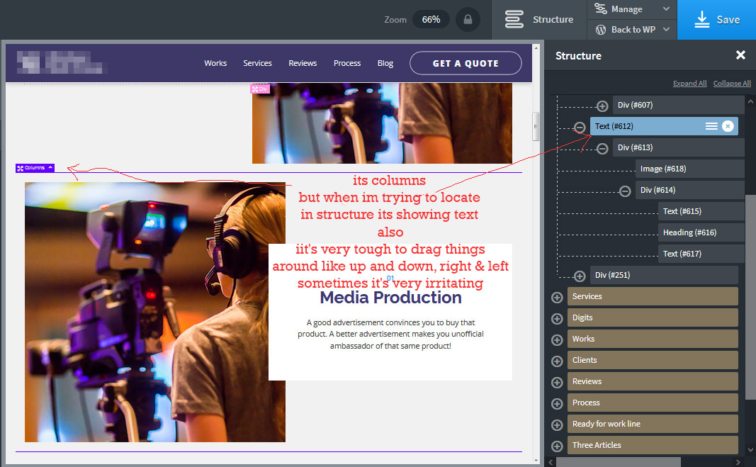Click the large camera operator image
This screenshot has height=467, width=756.
[154, 312]
